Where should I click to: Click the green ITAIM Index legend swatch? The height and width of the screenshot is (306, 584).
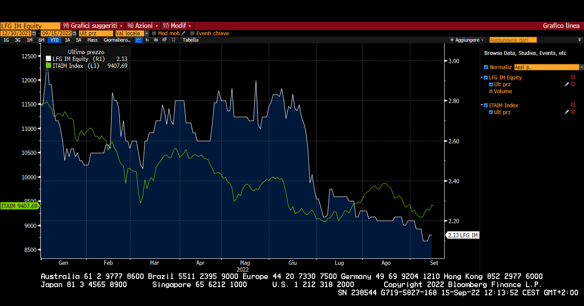(x=48, y=66)
